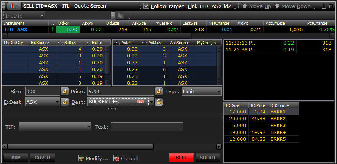Toggle the lock icon next to ExDest dropdown

64,102
